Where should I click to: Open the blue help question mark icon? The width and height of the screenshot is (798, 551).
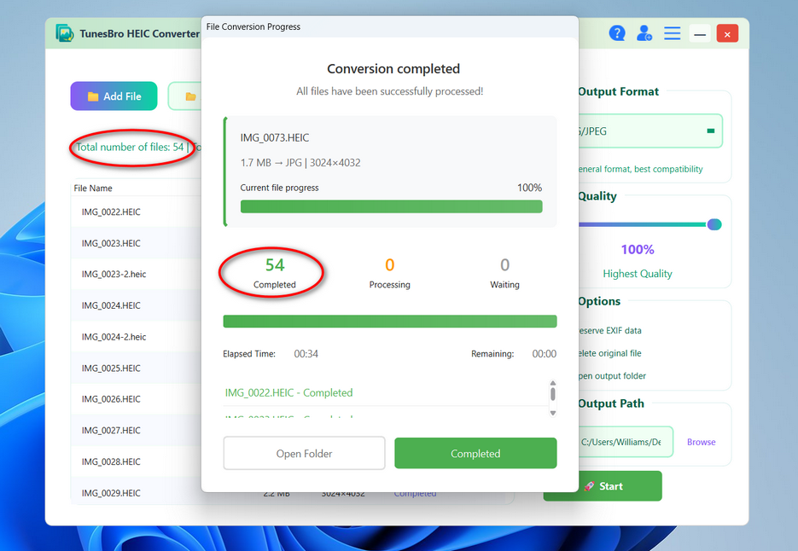617,33
